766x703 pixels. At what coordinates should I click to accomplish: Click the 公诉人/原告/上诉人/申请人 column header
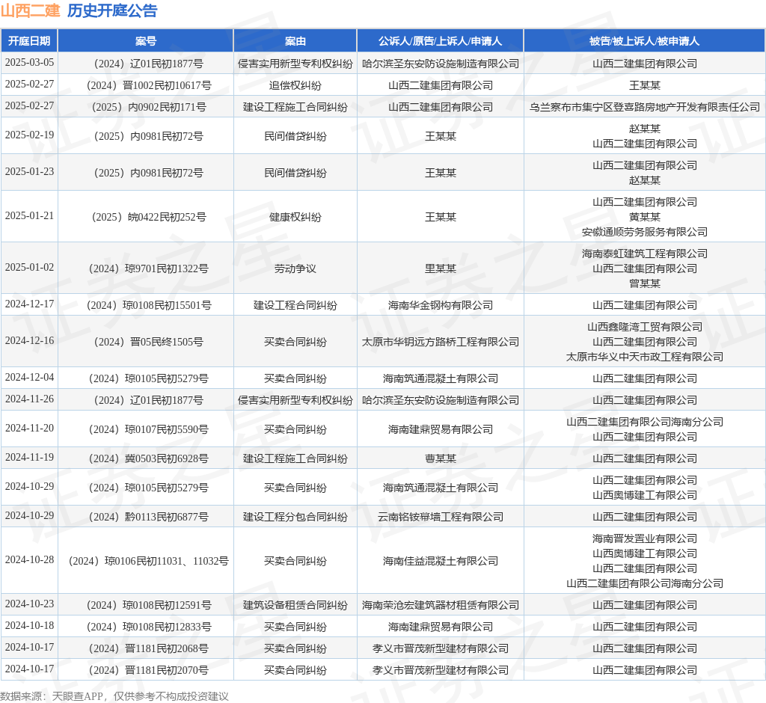tap(440, 41)
